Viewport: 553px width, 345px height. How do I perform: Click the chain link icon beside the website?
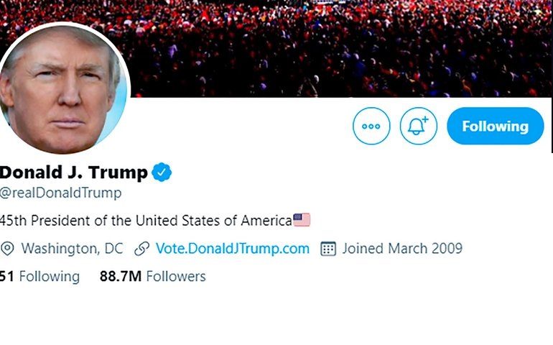tap(141, 249)
